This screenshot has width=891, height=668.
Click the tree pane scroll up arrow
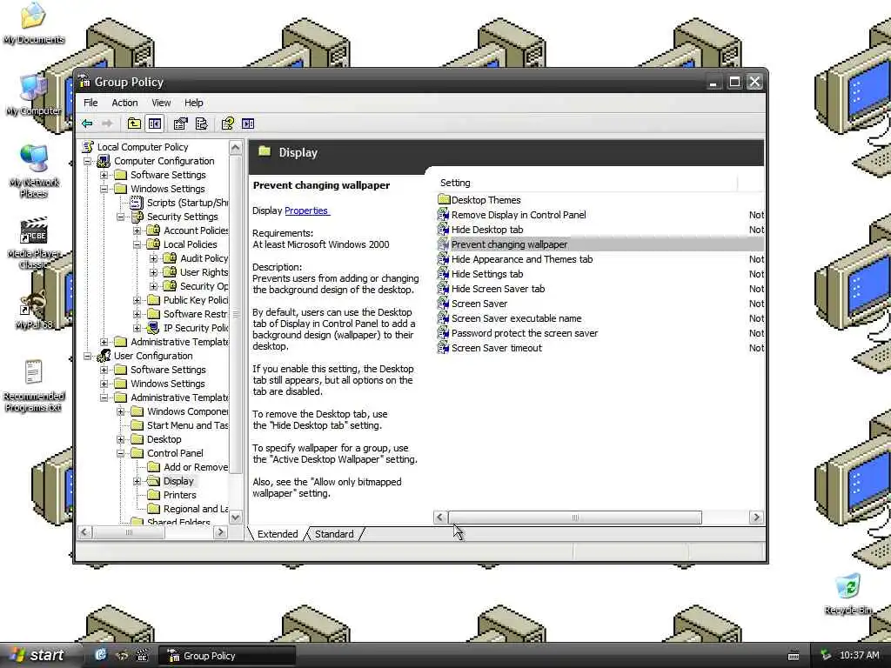236,148
